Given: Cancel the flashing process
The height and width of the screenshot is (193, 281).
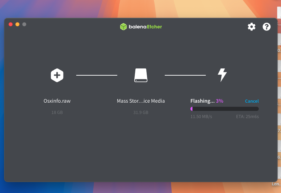Looking at the screenshot, I should click(252, 101).
